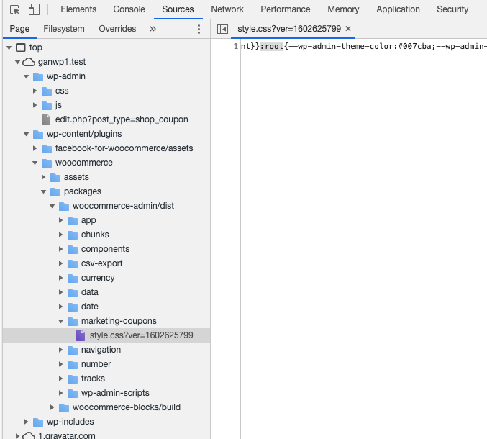Click the wp-admin folder icon
Viewport: 487px width, 439px height.
(x=38, y=76)
